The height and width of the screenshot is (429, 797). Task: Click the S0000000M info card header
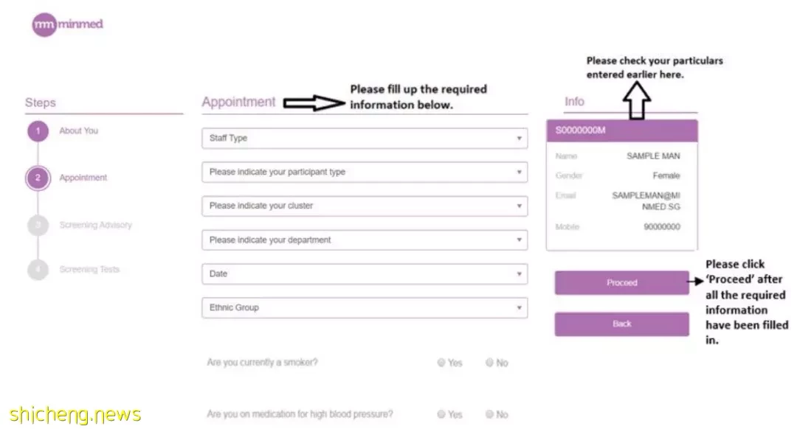[x=621, y=130]
